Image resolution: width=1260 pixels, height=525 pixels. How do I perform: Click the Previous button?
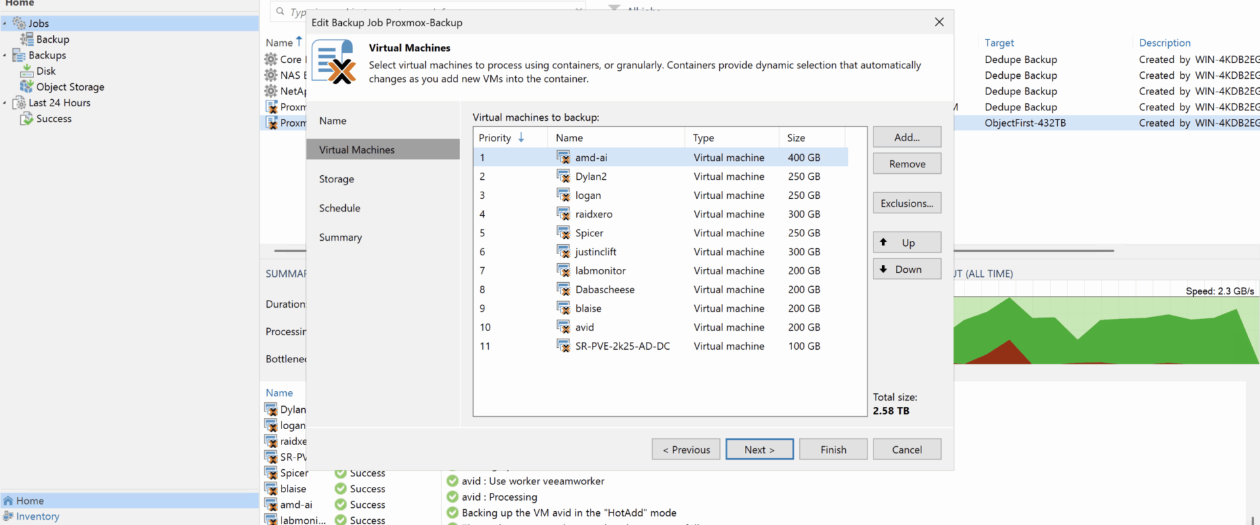(686, 450)
